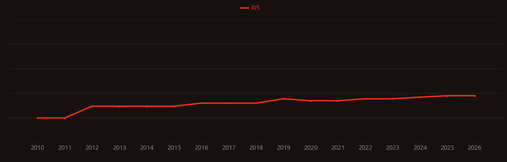
Task: Select the 2017 axis year label
Action: pyautogui.click(x=229, y=148)
